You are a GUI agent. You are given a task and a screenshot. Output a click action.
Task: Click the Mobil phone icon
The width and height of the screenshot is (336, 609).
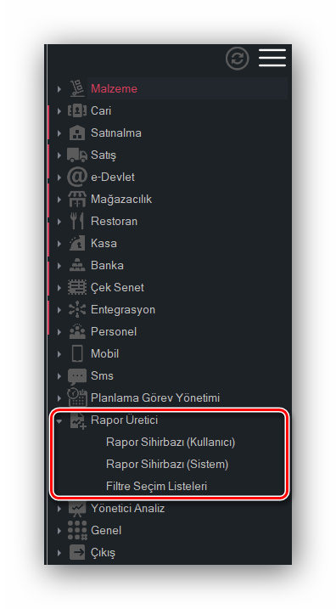tap(77, 354)
